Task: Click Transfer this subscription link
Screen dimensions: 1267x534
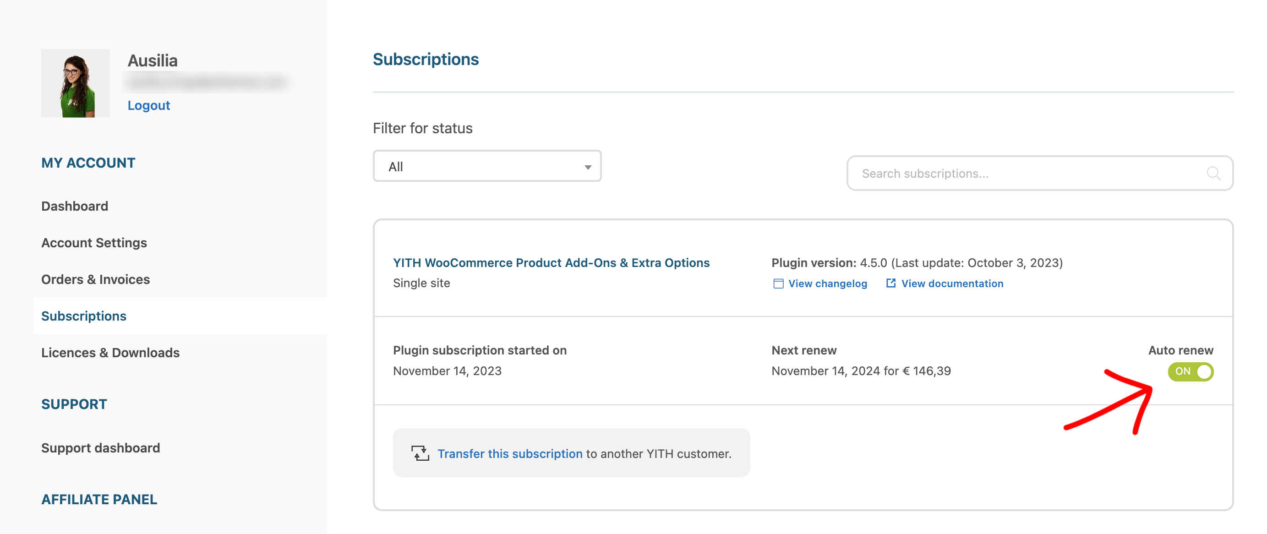Action: pyautogui.click(x=510, y=454)
